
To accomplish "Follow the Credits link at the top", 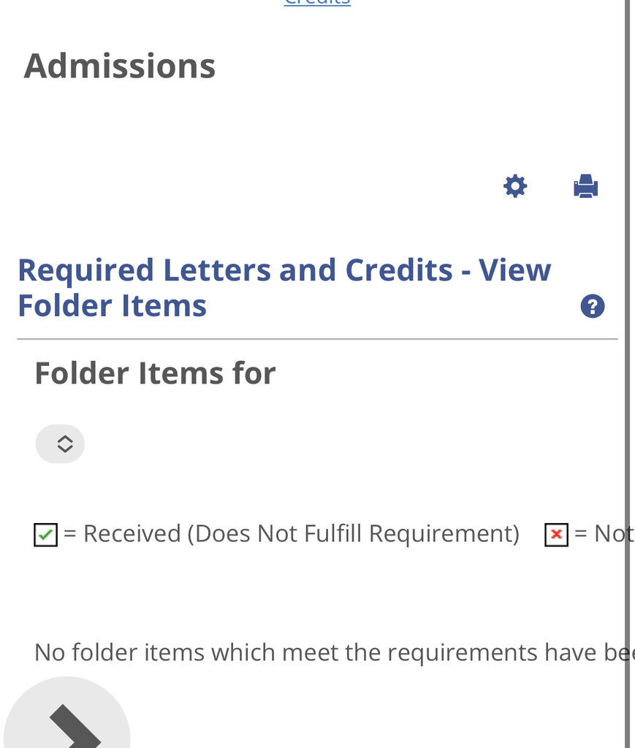I will point(317,3).
